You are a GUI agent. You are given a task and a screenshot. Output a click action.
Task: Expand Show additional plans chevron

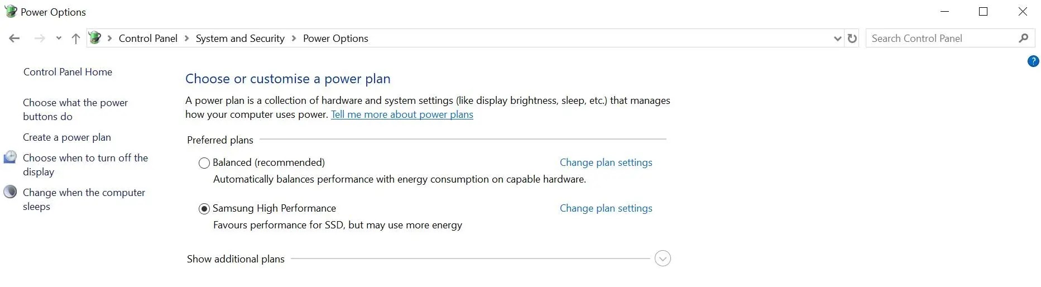[663, 259]
